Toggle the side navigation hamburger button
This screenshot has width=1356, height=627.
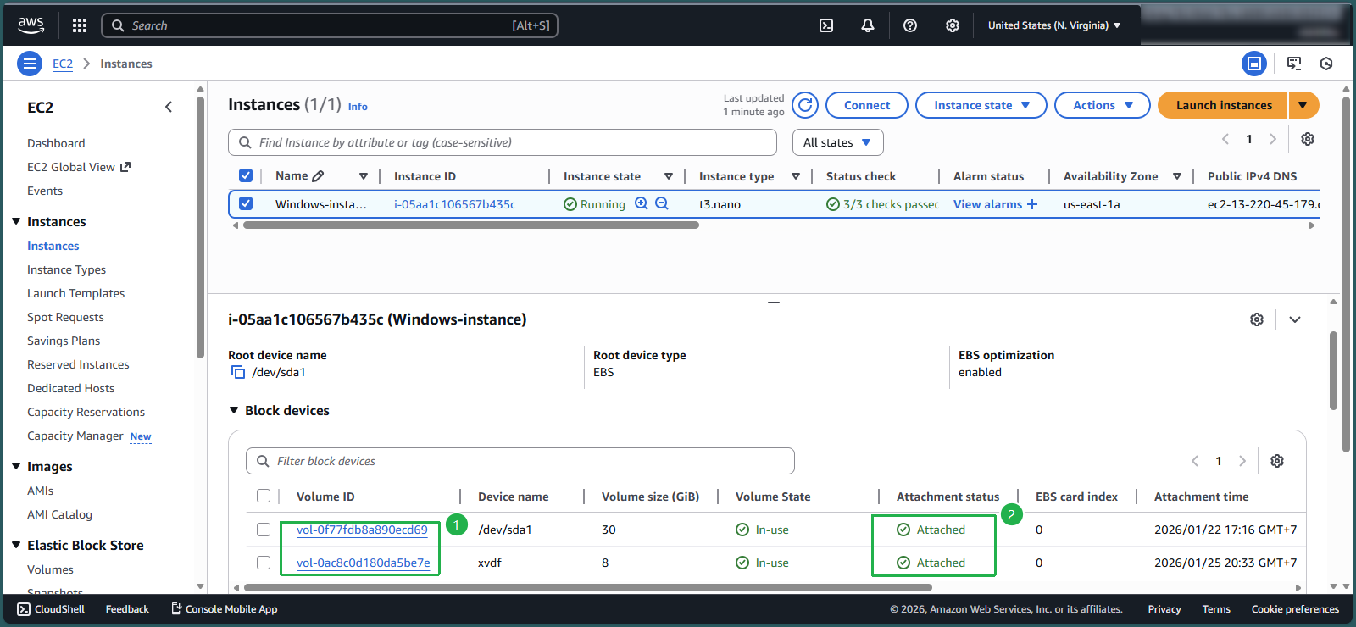(30, 64)
